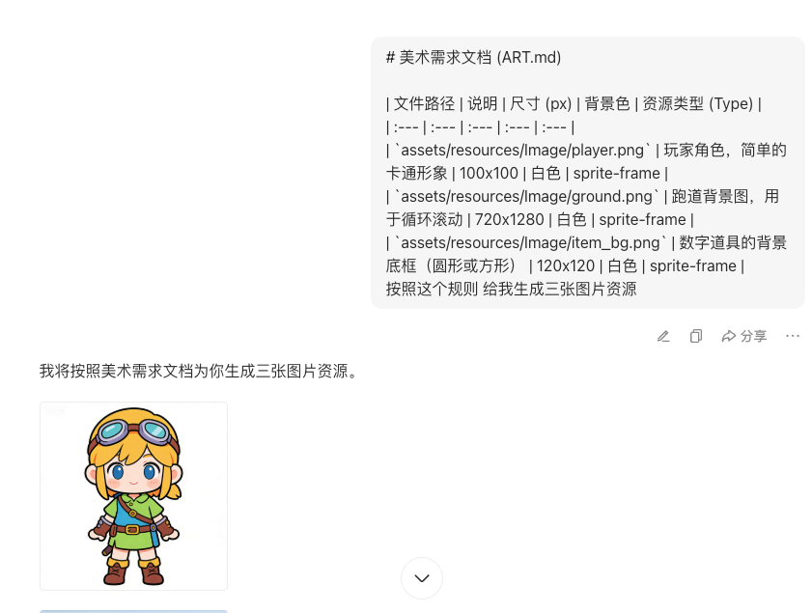Click the share arrow icon
Image resolution: width=812 pixels, height=613 pixels.
click(728, 337)
